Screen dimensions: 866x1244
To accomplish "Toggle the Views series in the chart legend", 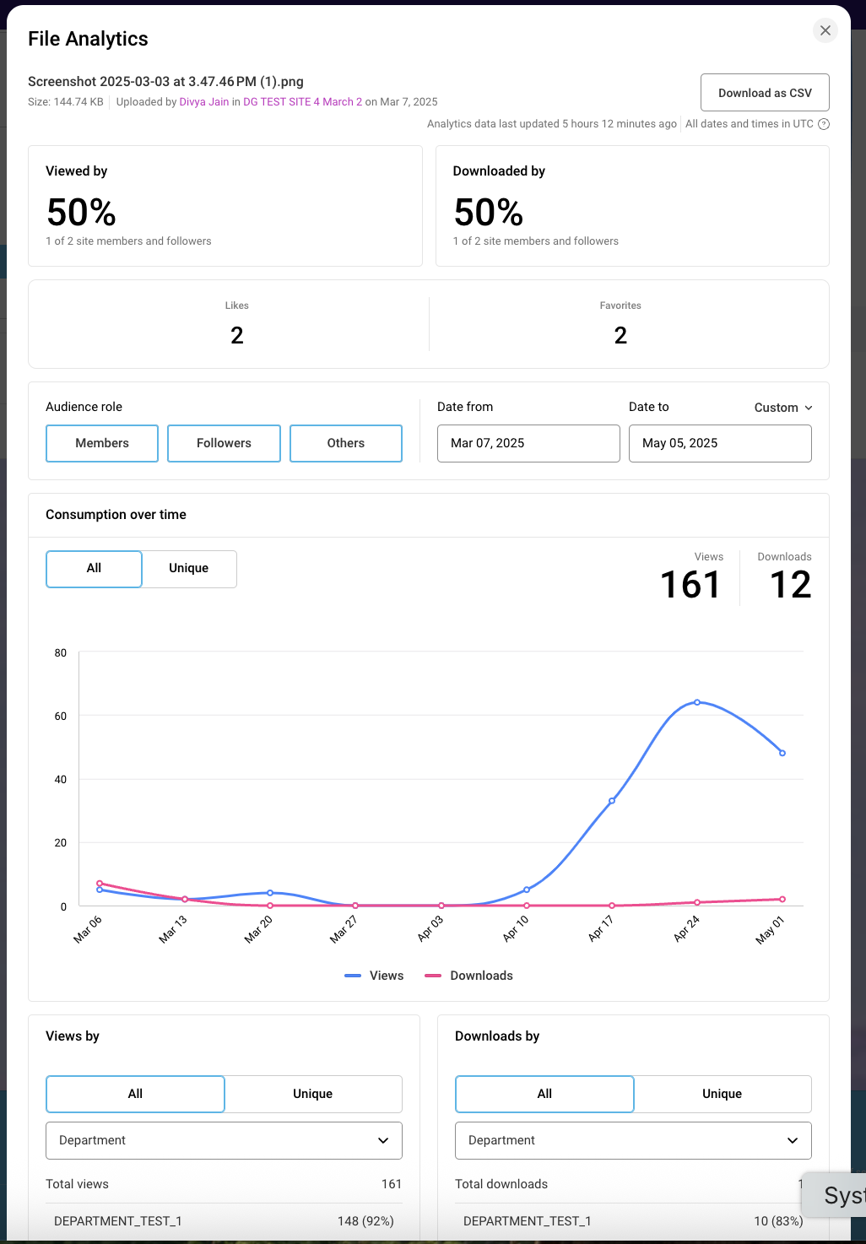I will coord(373,976).
